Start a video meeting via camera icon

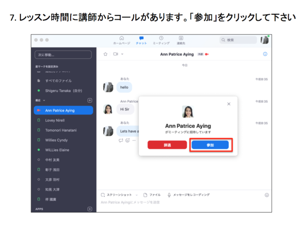click(x=116, y=54)
